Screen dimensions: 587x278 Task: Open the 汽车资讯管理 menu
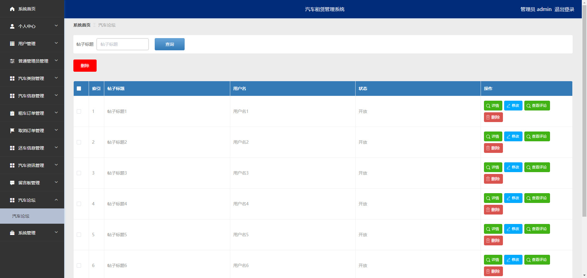tap(32, 165)
